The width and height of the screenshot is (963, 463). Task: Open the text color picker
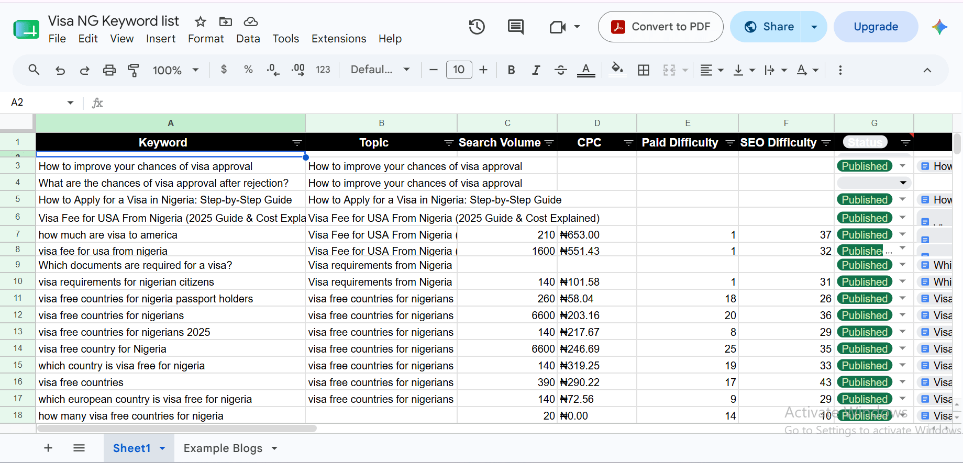click(x=586, y=70)
